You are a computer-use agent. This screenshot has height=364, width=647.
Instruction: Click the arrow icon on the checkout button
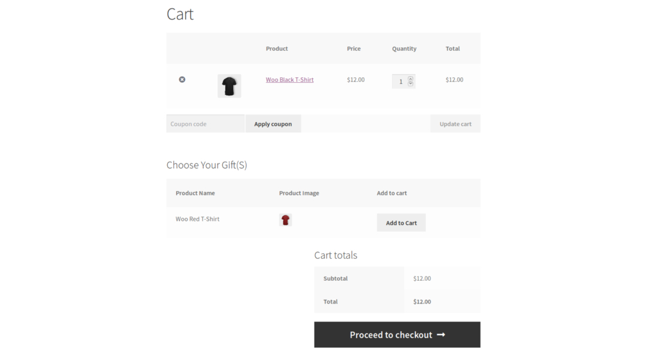[x=441, y=335]
